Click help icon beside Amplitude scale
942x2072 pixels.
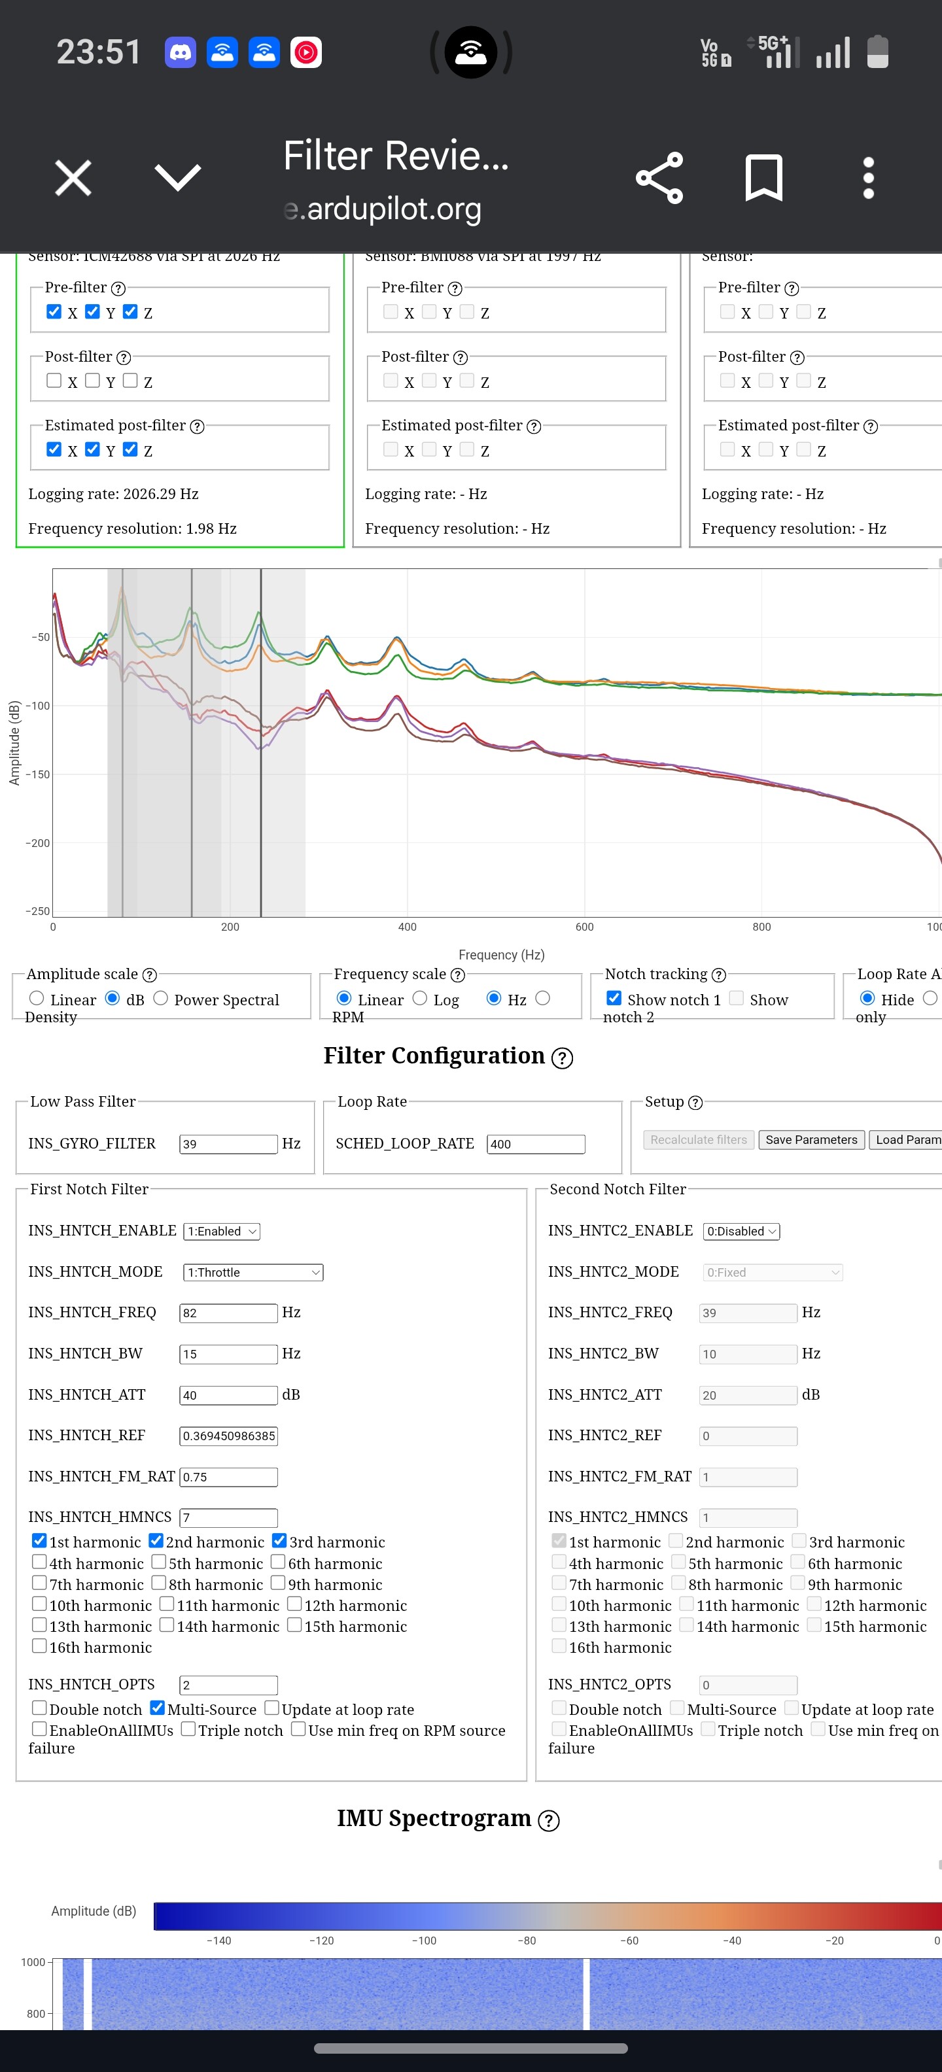[x=150, y=975]
